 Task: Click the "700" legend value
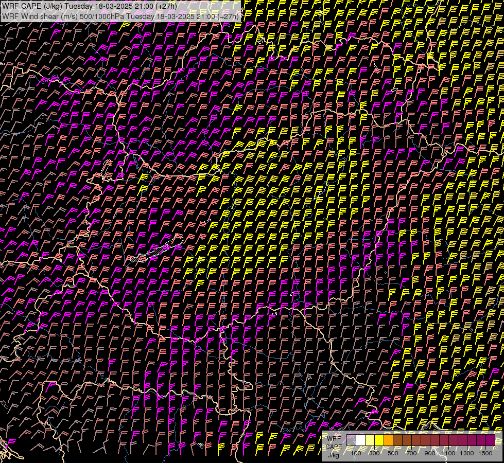pyautogui.click(x=411, y=453)
